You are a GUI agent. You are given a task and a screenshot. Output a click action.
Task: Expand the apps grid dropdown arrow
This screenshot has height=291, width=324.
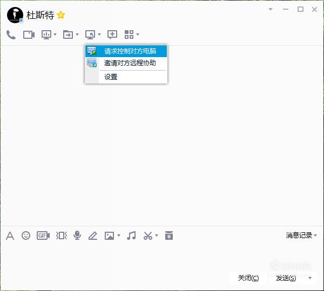pos(138,34)
